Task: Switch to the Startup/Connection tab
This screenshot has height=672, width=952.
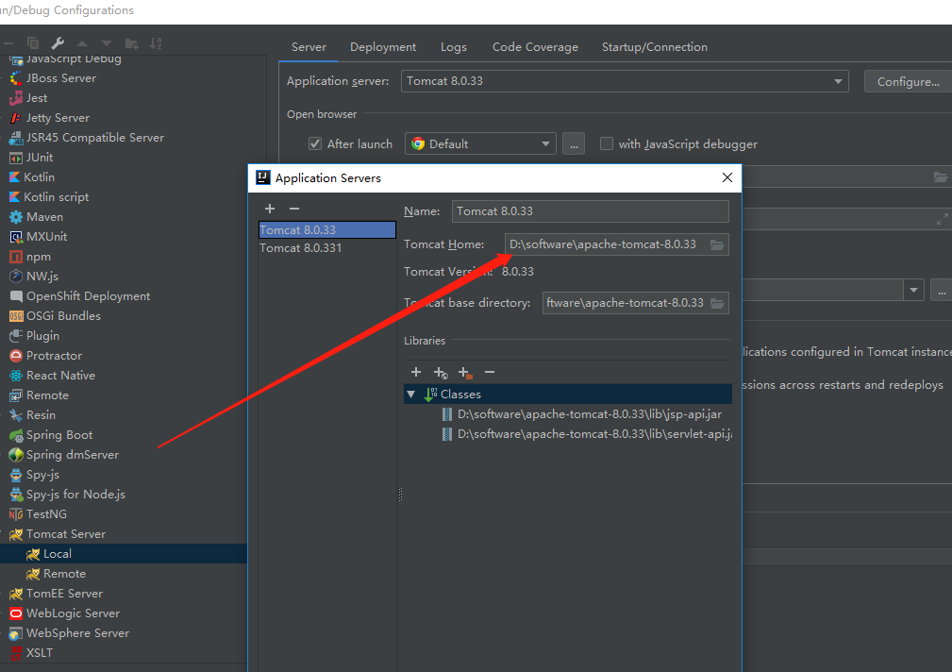Action: pos(655,47)
